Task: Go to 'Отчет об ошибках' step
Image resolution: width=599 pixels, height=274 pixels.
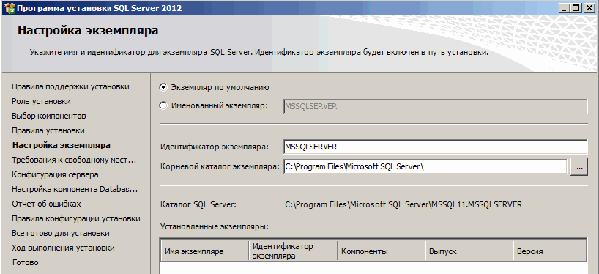Action: click(46, 204)
